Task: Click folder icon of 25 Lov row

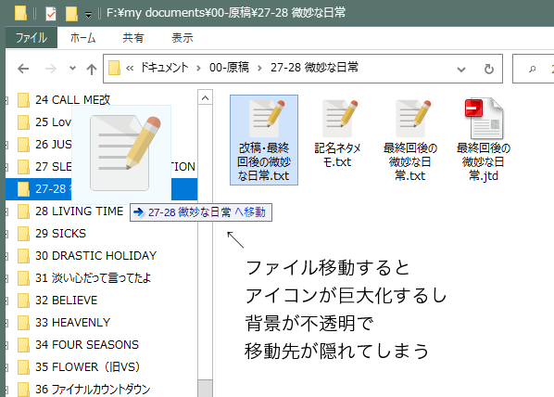Action: (x=24, y=122)
